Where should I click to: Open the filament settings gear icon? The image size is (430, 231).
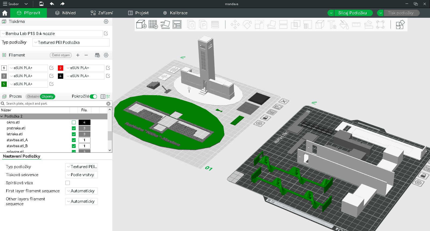(106, 55)
